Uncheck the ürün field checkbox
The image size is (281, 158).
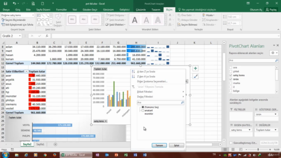point(231,79)
